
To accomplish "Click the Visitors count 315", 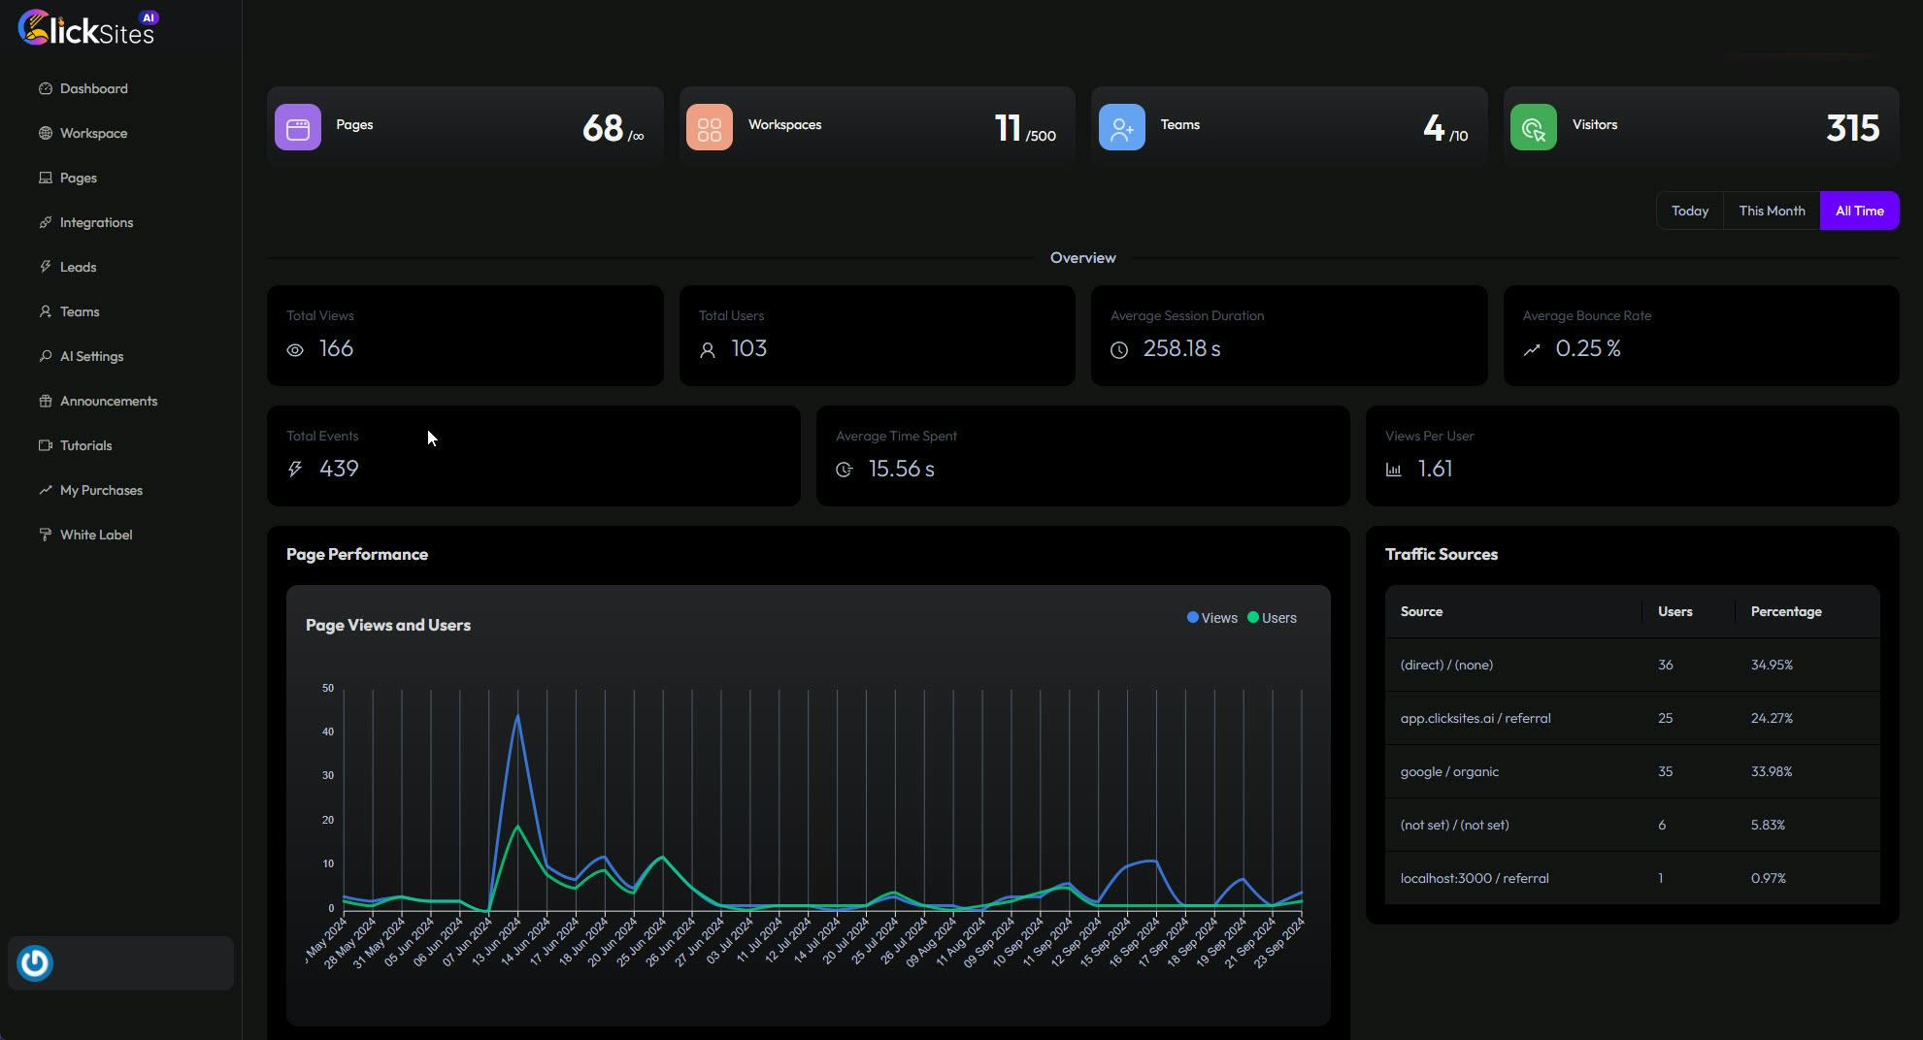I will click(x=1852, y=128).
